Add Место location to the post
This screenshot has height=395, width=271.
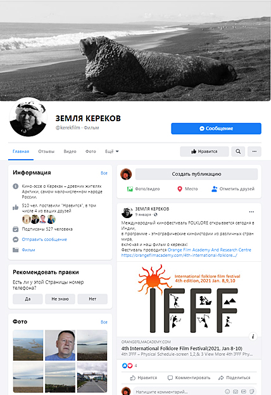click(187, 189)
